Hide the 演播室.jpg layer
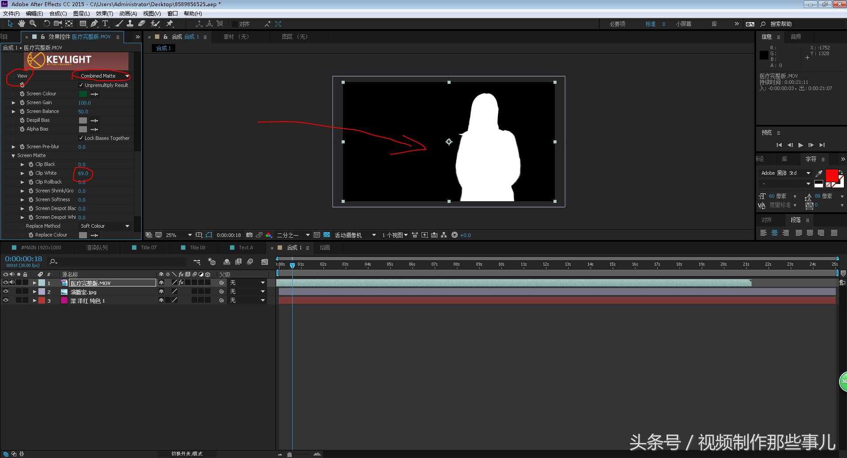The height and width of the screenshot is (458, 847). [6, 292]
